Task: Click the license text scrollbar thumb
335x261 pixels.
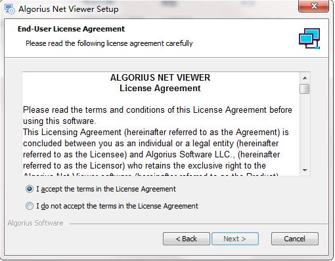Action: point(305,89)
